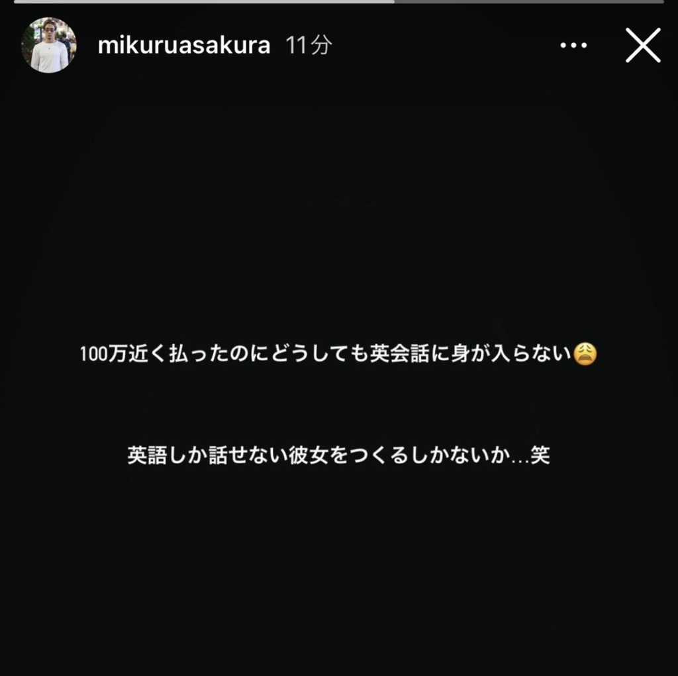
Task: Click the 100万 amount at the line start
Action: point(104,354)
